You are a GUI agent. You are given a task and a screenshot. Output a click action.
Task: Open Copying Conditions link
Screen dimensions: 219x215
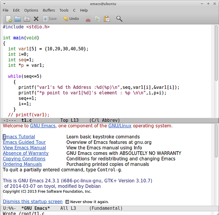(x=24, y=159)
